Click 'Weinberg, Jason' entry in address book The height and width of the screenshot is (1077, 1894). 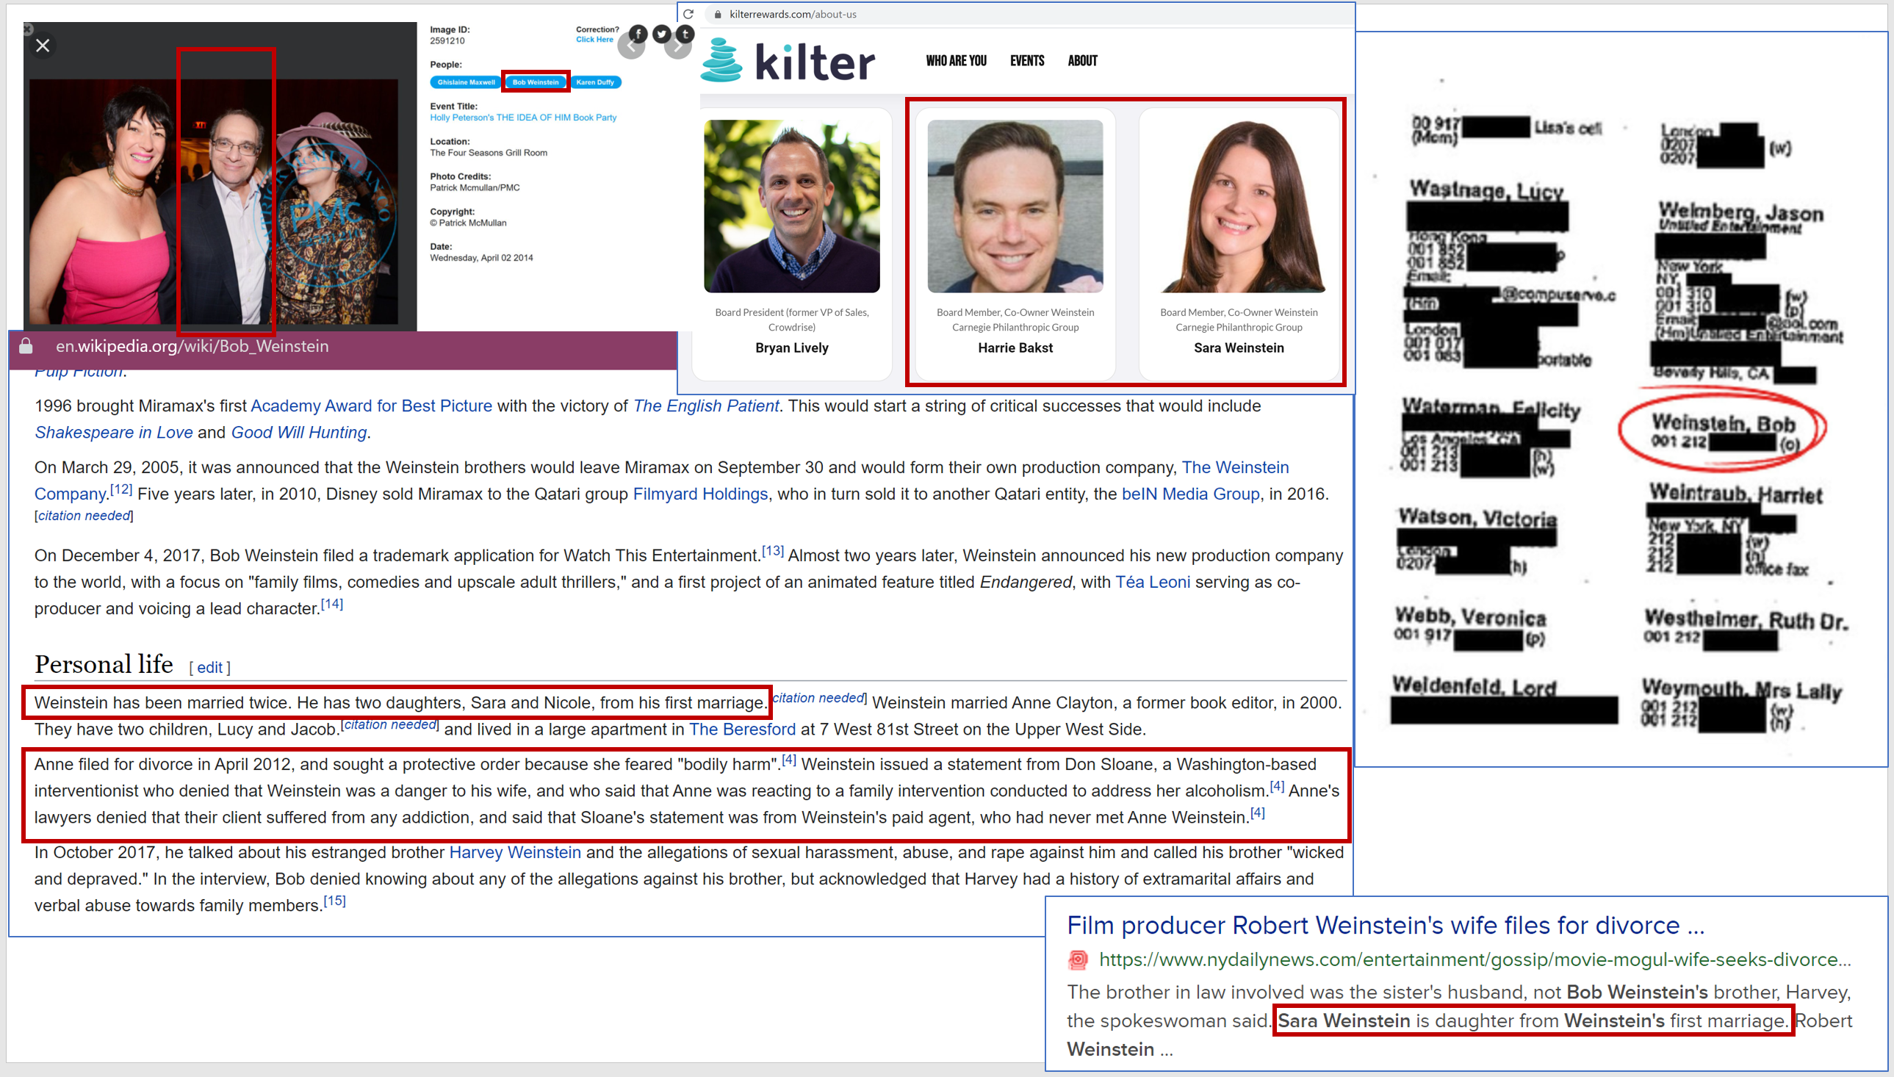[1741, 212]
